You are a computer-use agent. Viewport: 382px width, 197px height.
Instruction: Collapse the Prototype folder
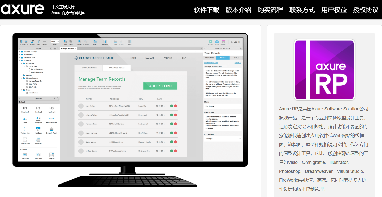(19, 60)
